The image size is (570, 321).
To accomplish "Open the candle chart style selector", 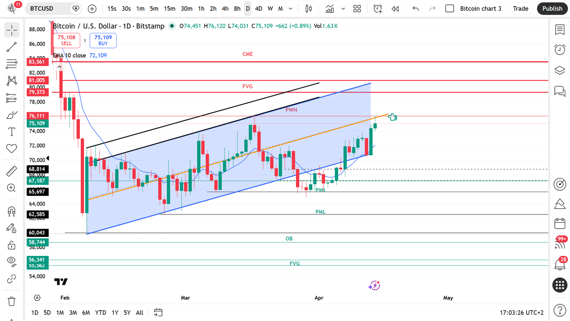I will click(309, 9).
